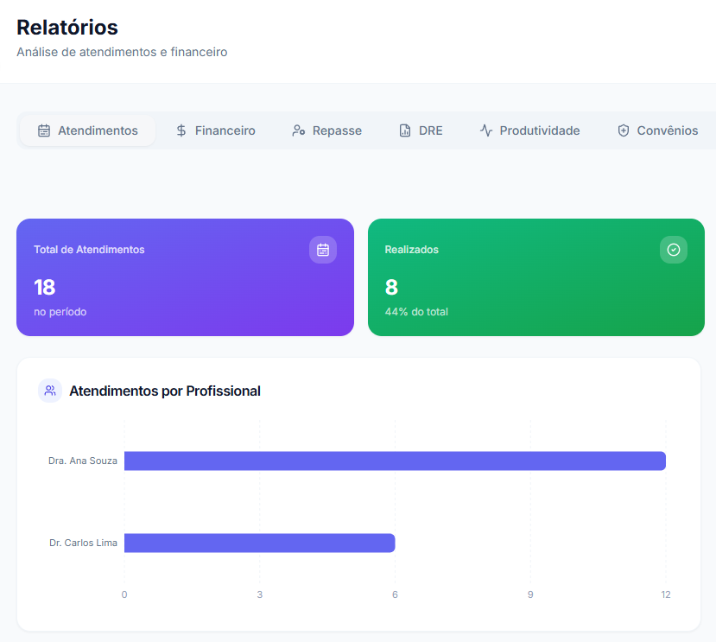This screenshot has width=716, height=642.
Task: Click the axis tick label 12
Action: (666, 594)
